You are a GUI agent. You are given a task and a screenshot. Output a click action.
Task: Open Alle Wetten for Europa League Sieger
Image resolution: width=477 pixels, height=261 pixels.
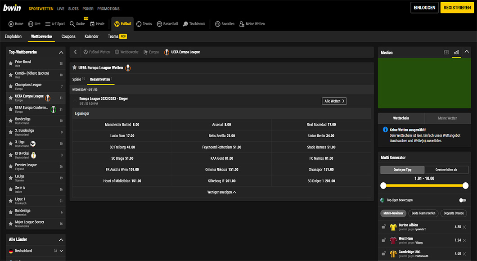[x=334, y=101]
